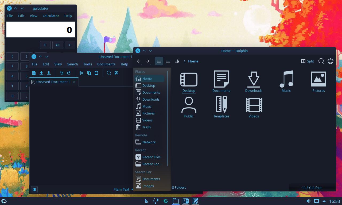342x205 pixels.
Task: Open the galculator Calculator menu
Action: click(x=51, y=16)
